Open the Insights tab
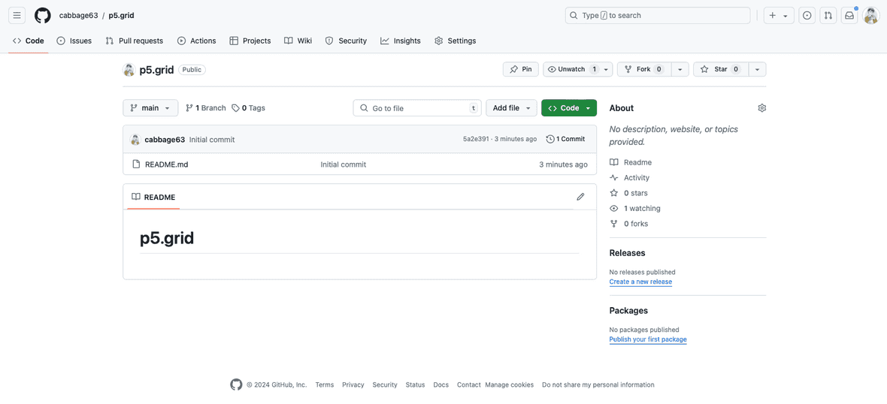The width and height of the screenshot is (887, 404). click(400, 41)
